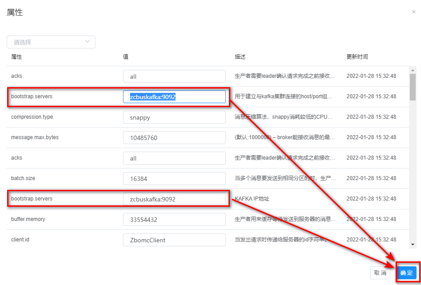Select the message.max.bytes field showing 10485760
The width and height of the screenshot is (421, 285).
click(x=174, y=138)
